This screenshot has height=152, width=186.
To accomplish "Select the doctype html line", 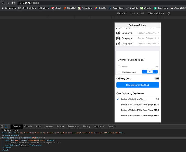I will point(10,130).
